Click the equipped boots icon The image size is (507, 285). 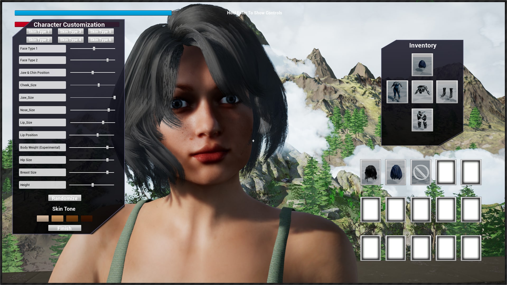click(x=447, y=92)
